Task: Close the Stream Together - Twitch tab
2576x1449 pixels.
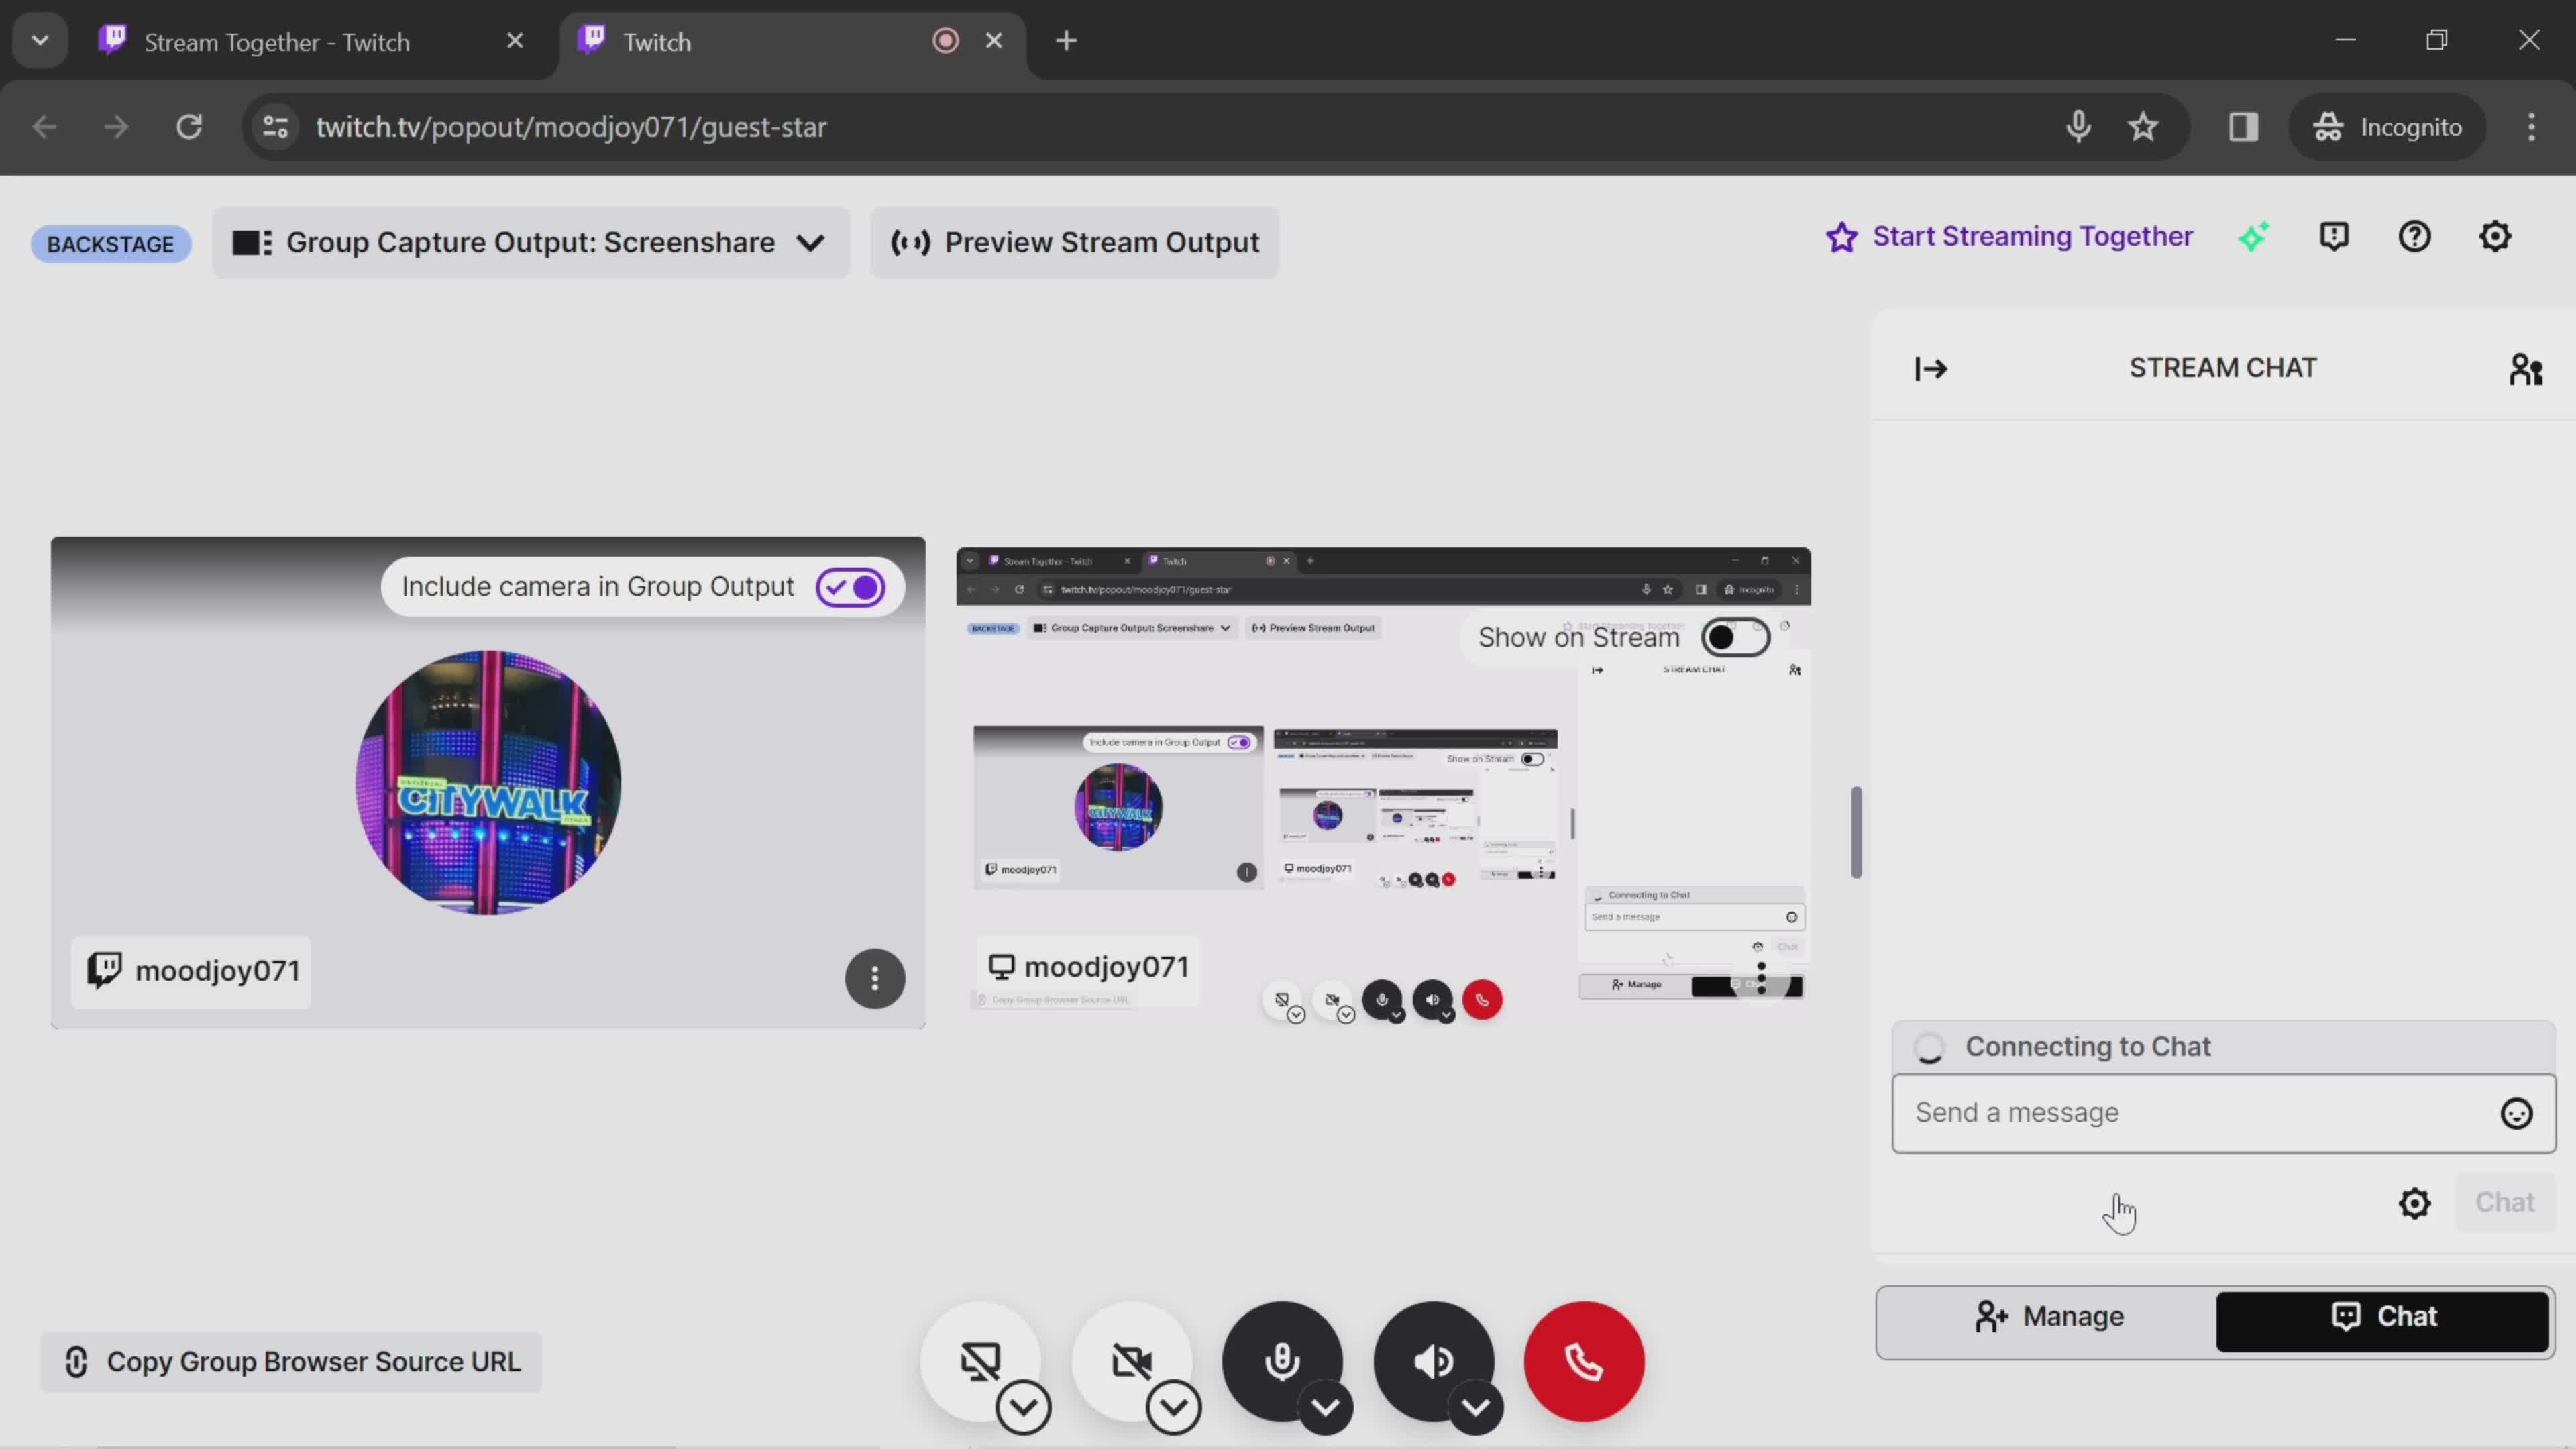Action: click(515, 41)
